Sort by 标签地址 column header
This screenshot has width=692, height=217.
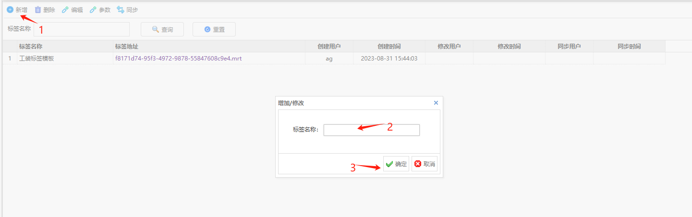[x=127, y=47]
